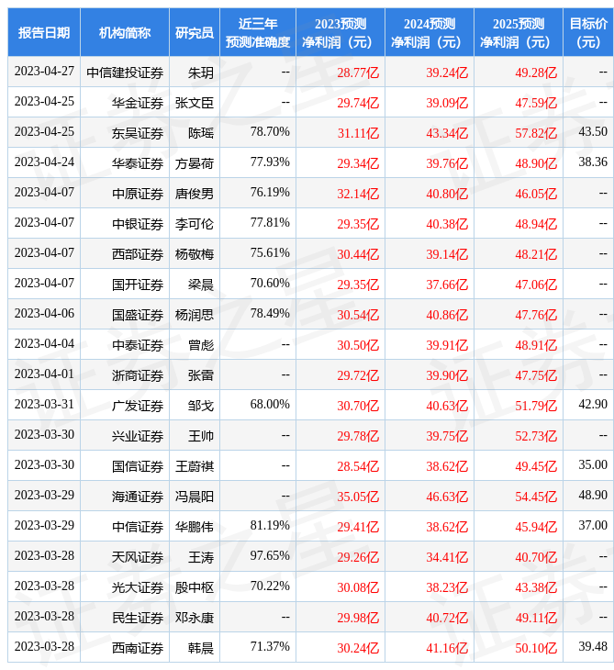Click the 研究员 column header
Viewport: 614px width, 670px height.
tap(195, 32)
